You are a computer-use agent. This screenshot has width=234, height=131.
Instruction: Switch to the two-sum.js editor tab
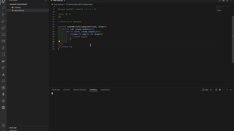coord(58,1)
